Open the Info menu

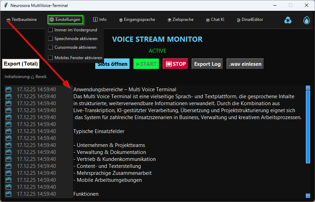click(x=100, y=20)
